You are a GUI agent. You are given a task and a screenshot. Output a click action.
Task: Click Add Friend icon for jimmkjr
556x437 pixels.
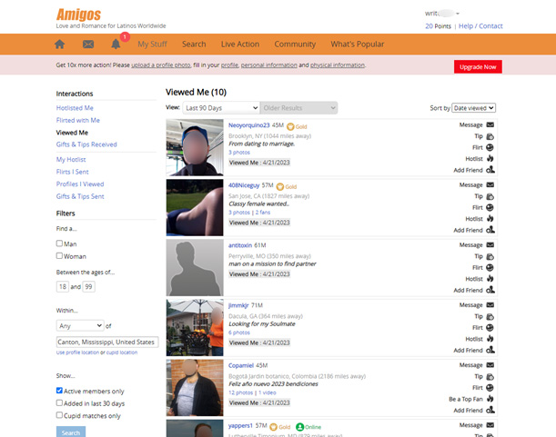point(490,350)
